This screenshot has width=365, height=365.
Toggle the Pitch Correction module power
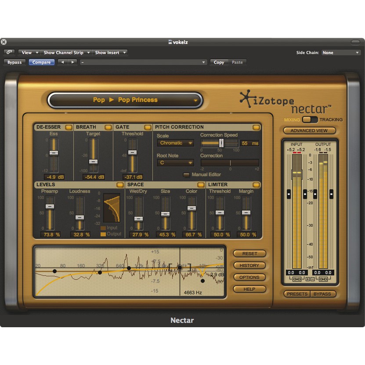point(256,127)
